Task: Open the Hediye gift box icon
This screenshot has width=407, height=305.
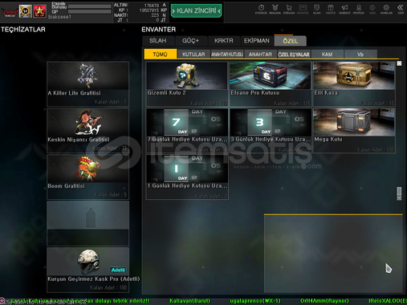Action: click(x=331, y=9)
